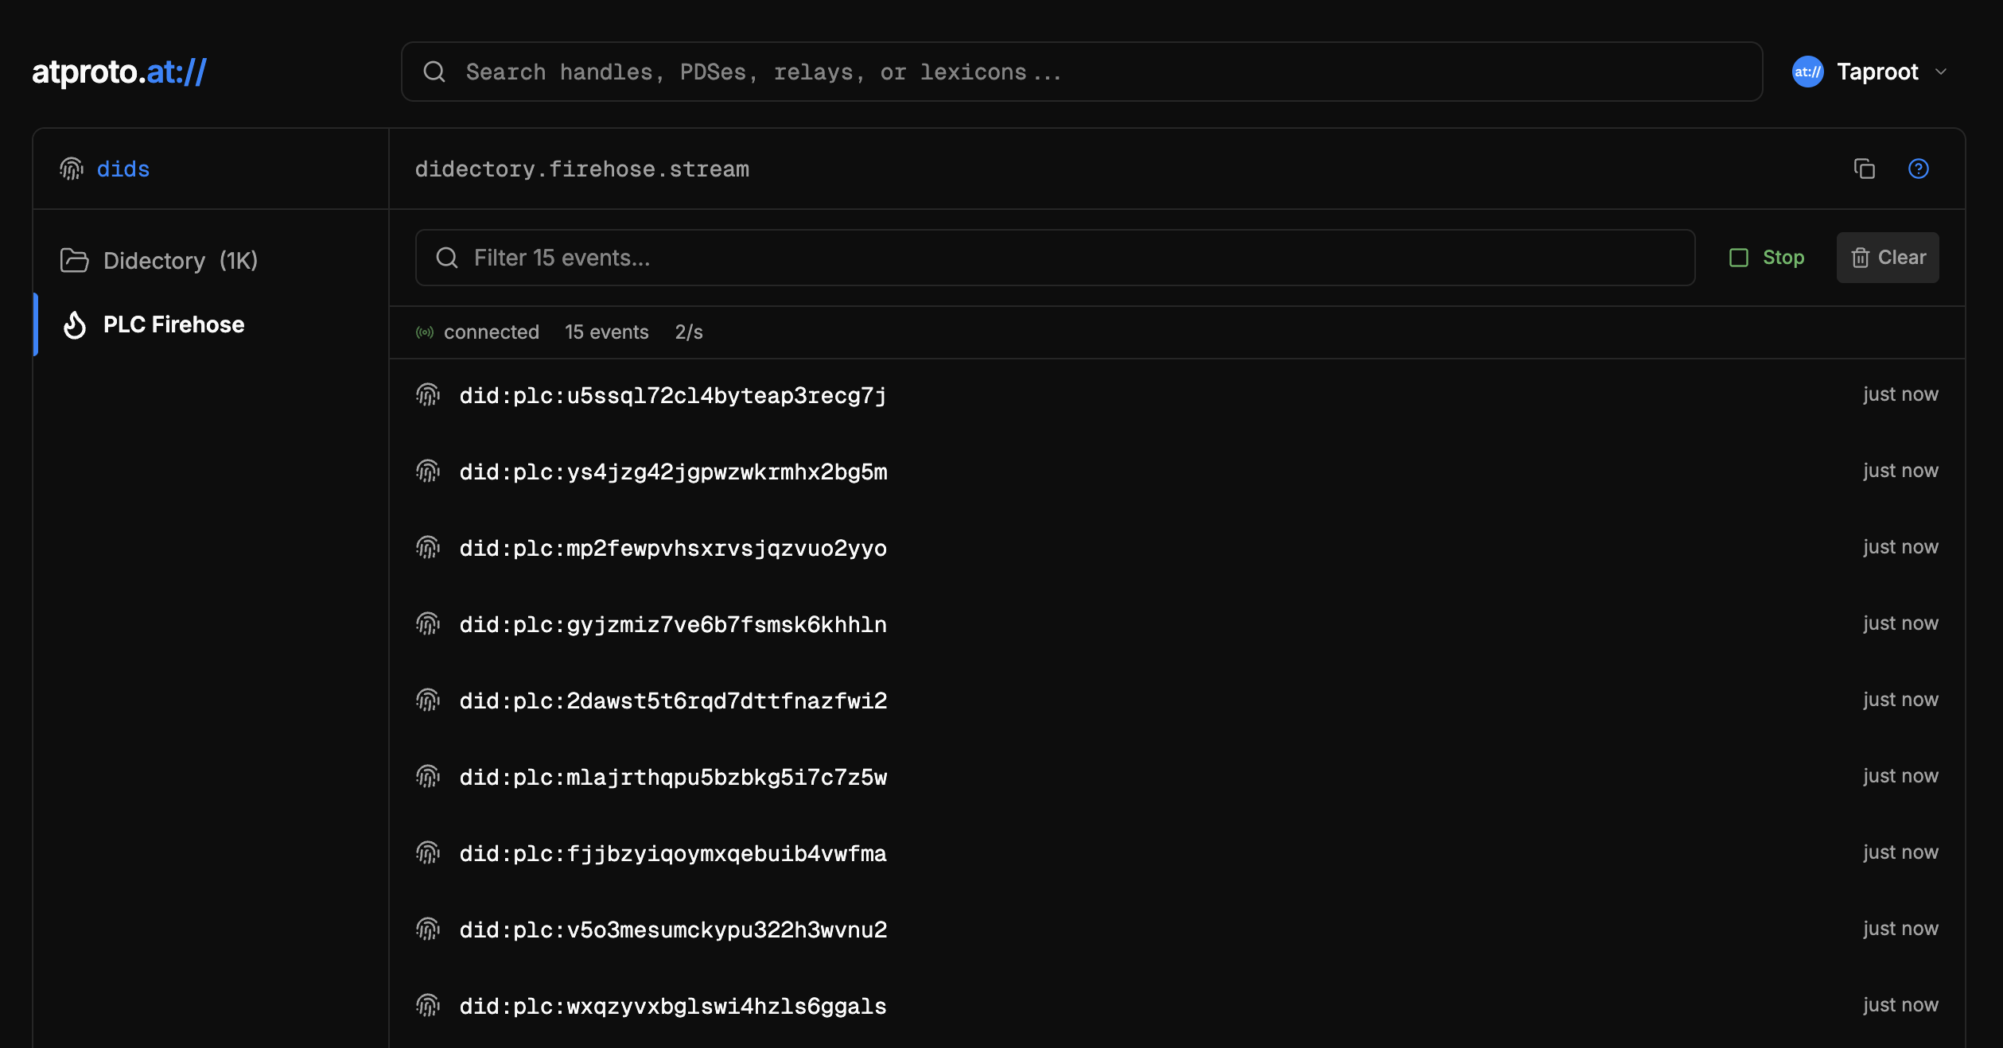
Task: Click the magnifier icon in top search
Action: 434,72
